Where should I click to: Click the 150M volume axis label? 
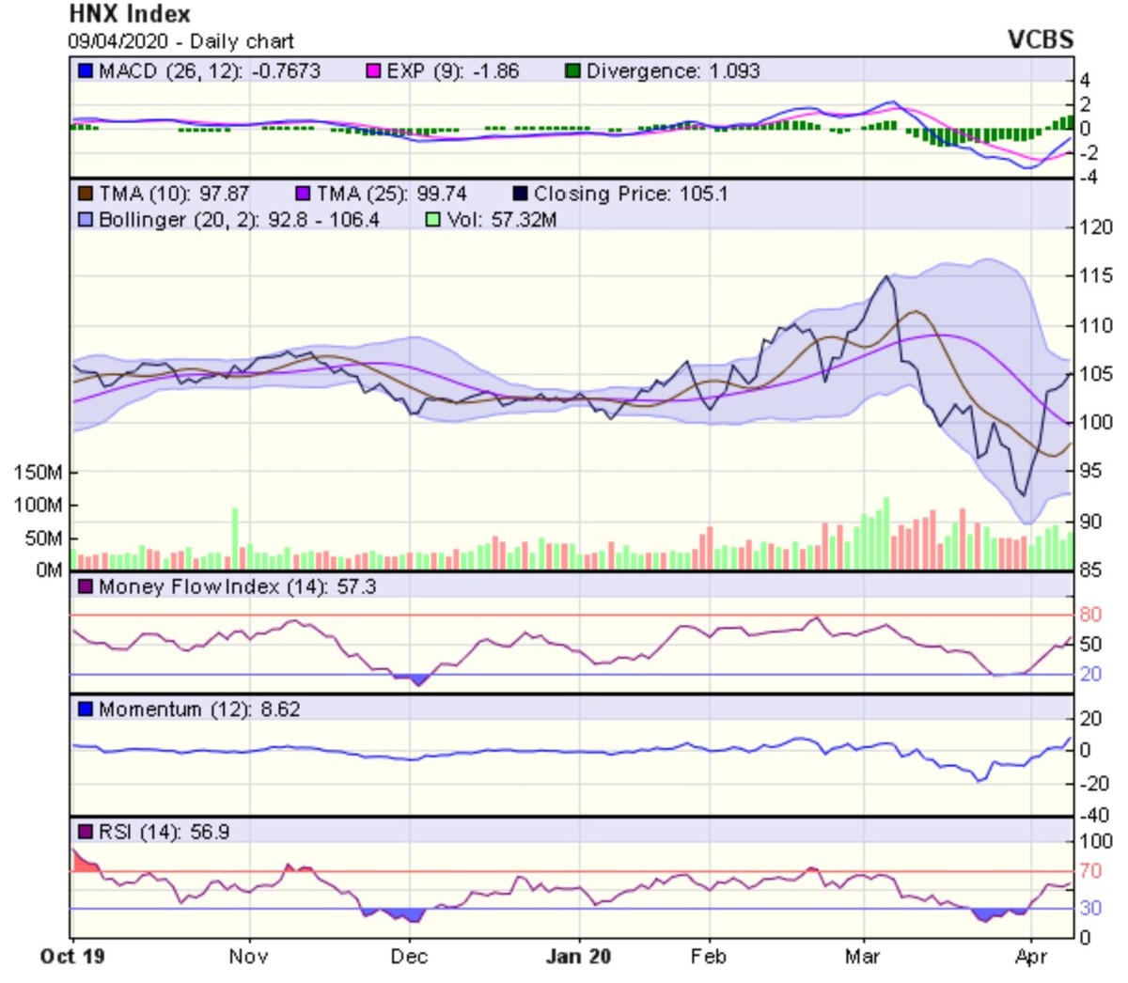pyautogui.click(x=38, y=473)
